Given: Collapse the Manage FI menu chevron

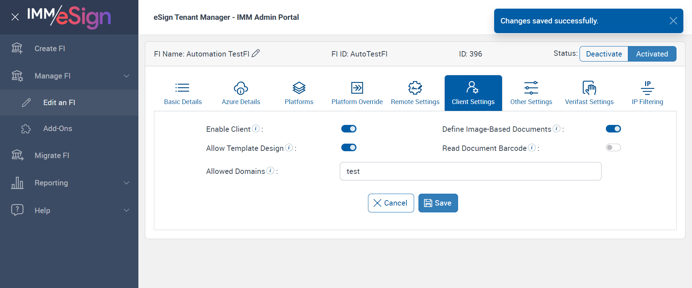Looking at the screenshot, I should tap(127, 76).
